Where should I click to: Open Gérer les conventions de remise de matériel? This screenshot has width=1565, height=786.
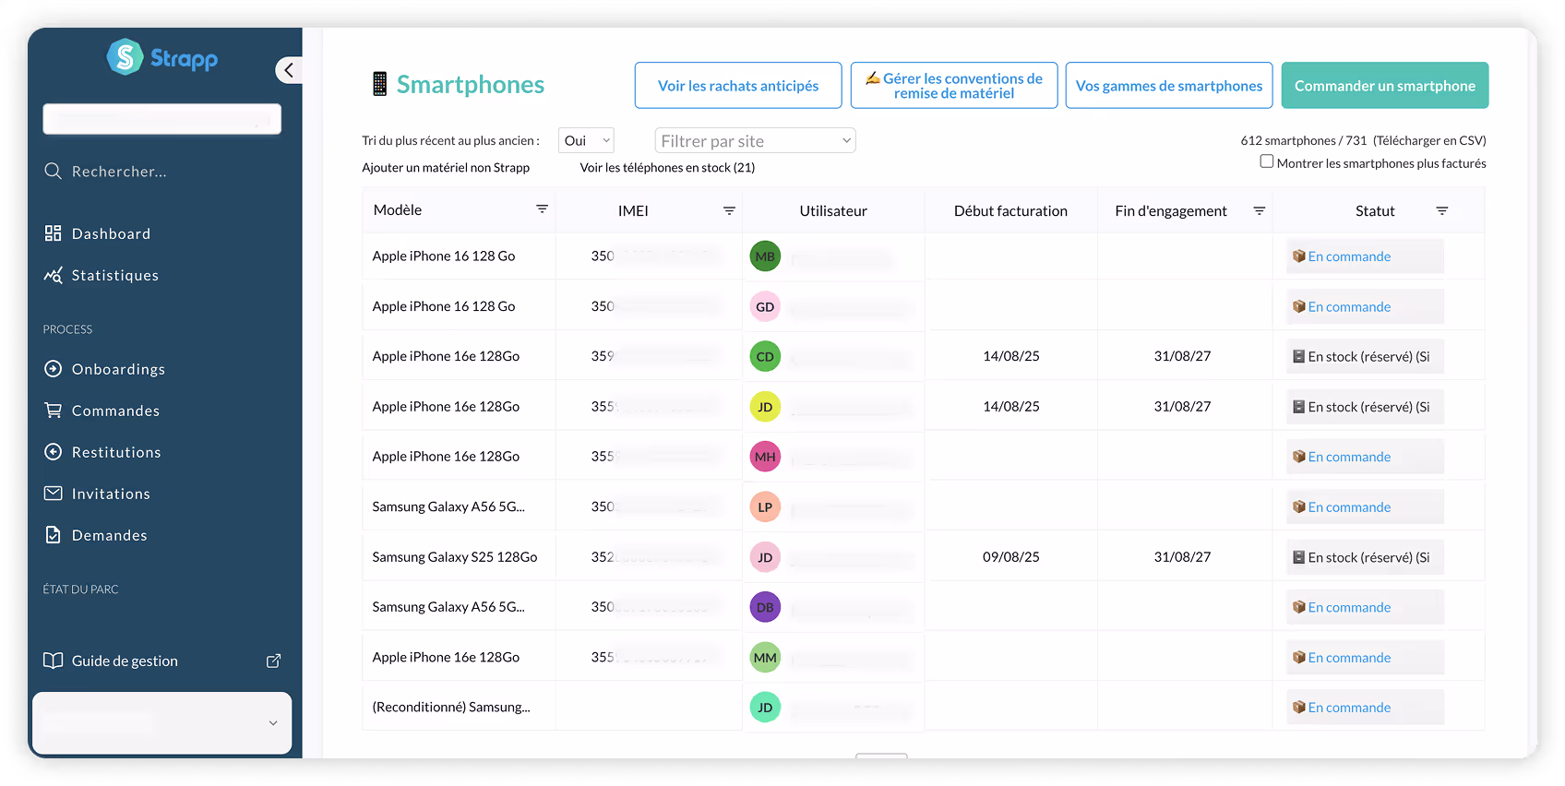[954, 86]
